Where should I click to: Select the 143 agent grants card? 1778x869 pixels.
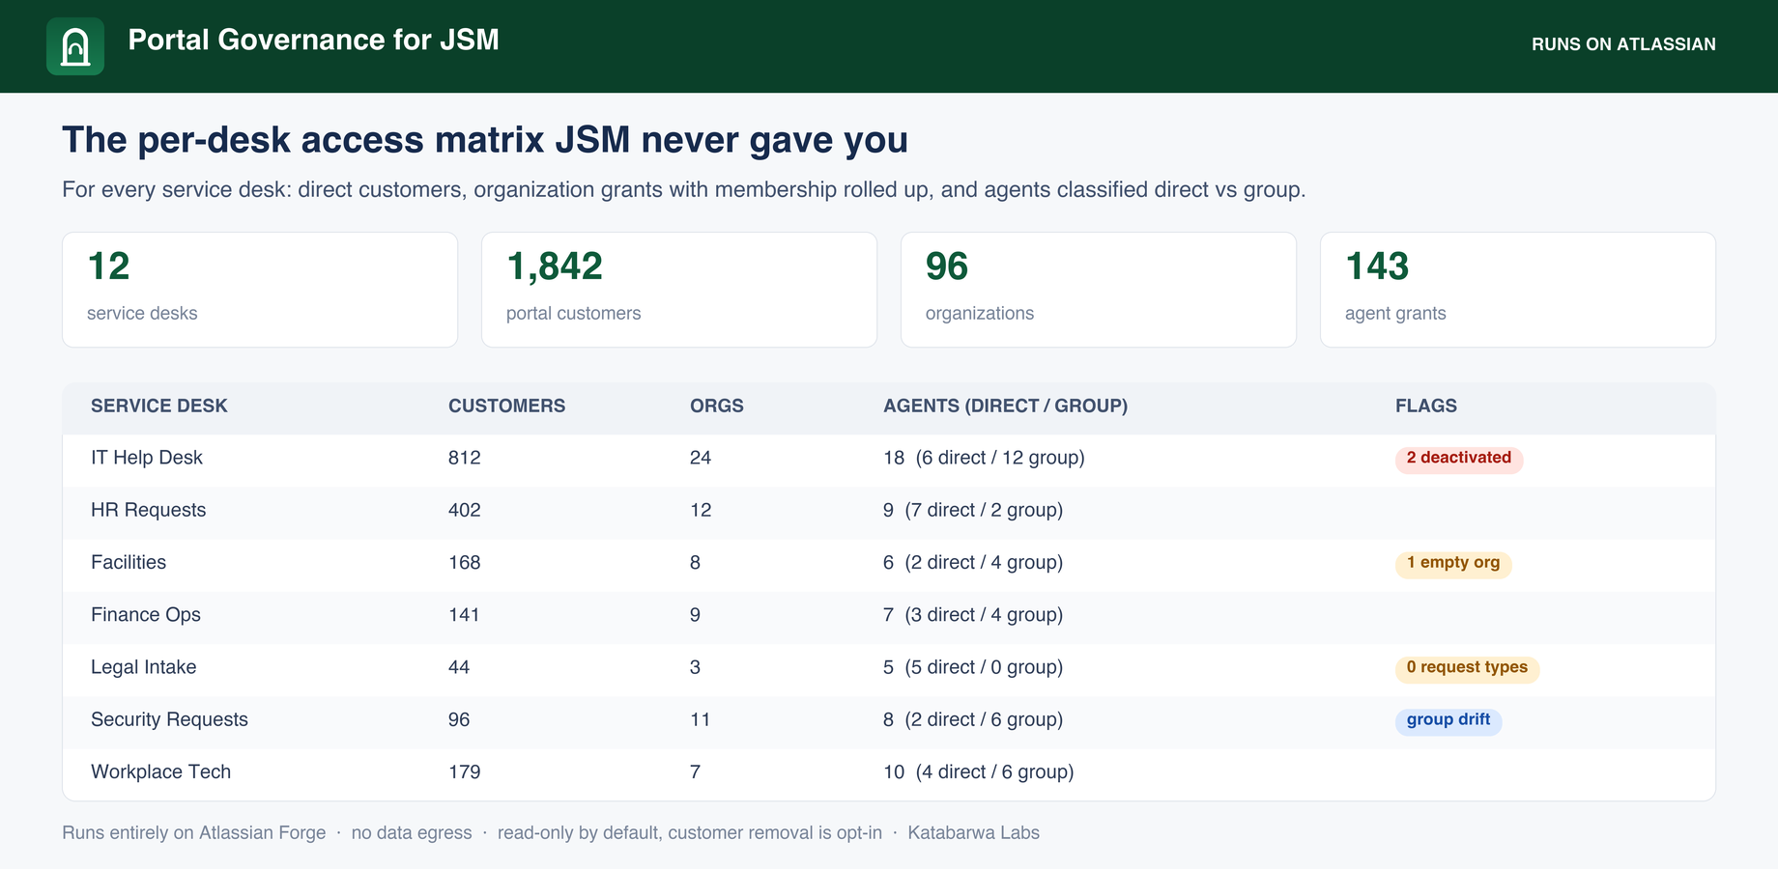[1518, 290]
